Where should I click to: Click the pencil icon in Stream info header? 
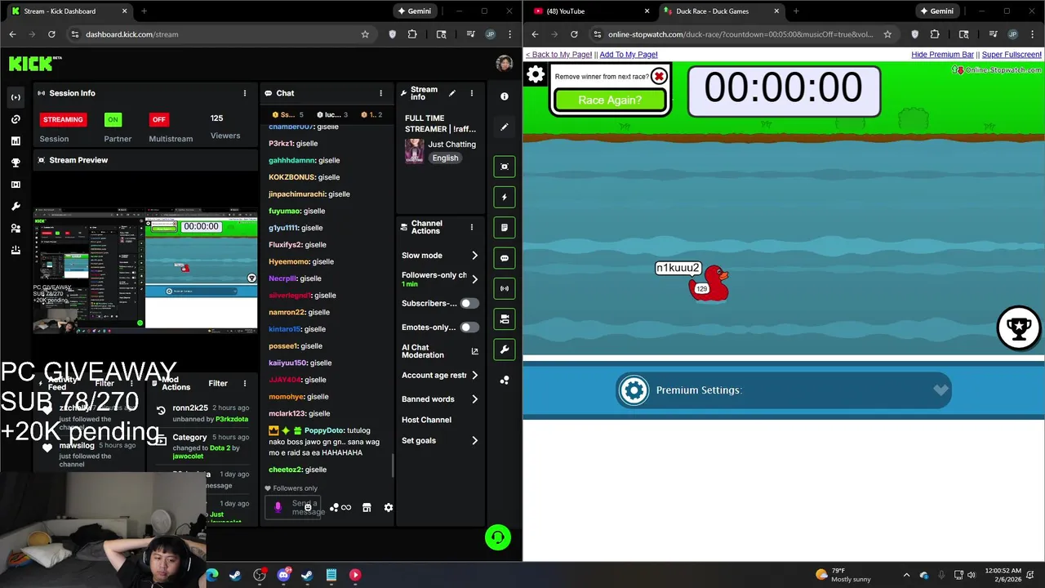(452, 93)
